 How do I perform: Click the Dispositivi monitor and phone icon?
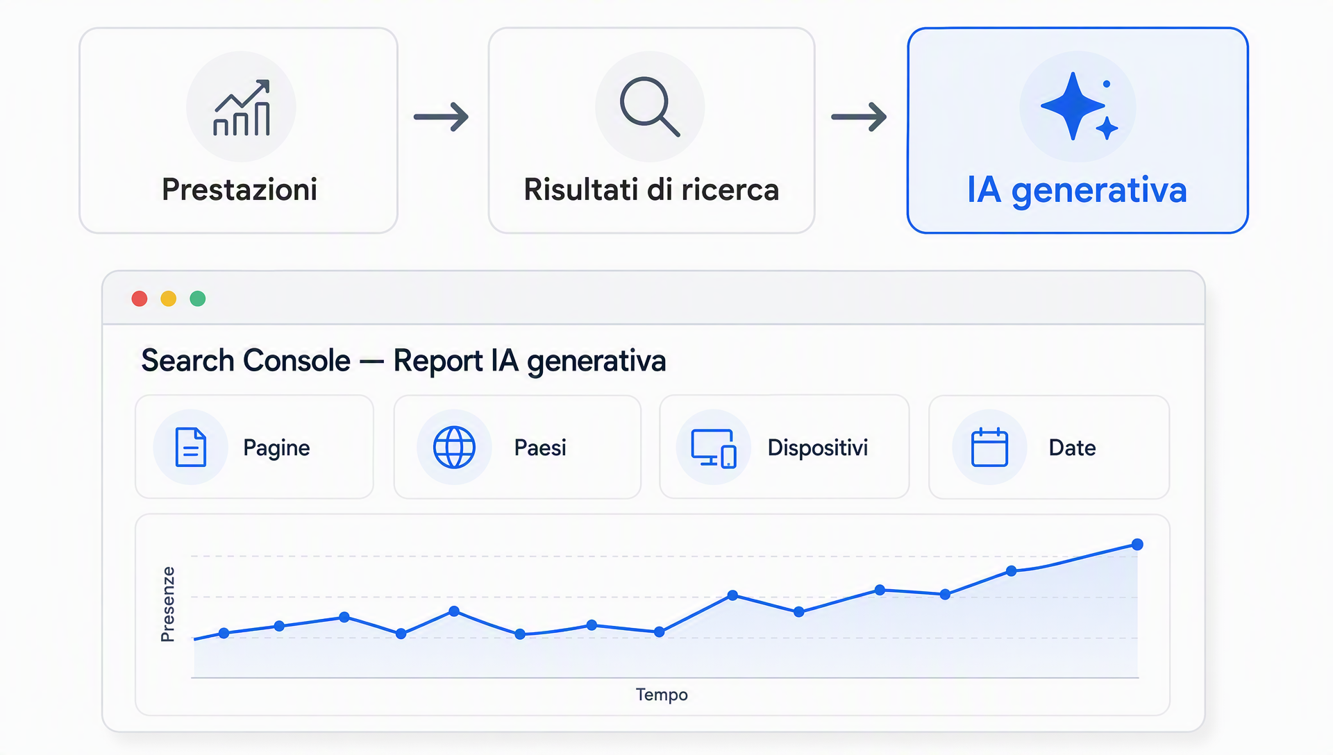(x=714, y=448)
